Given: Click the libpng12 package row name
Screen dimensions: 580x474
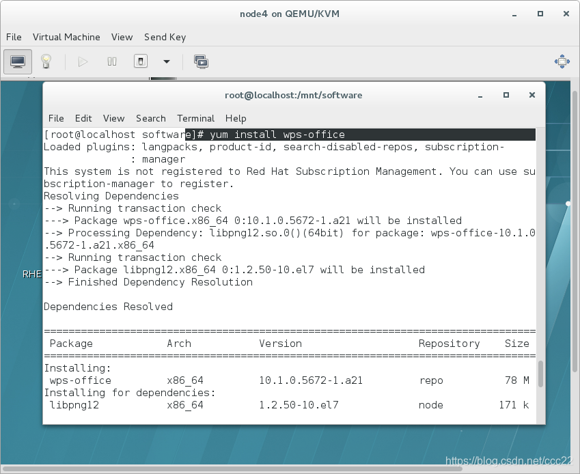Looking at the screenshot, I should coord(74,405).
